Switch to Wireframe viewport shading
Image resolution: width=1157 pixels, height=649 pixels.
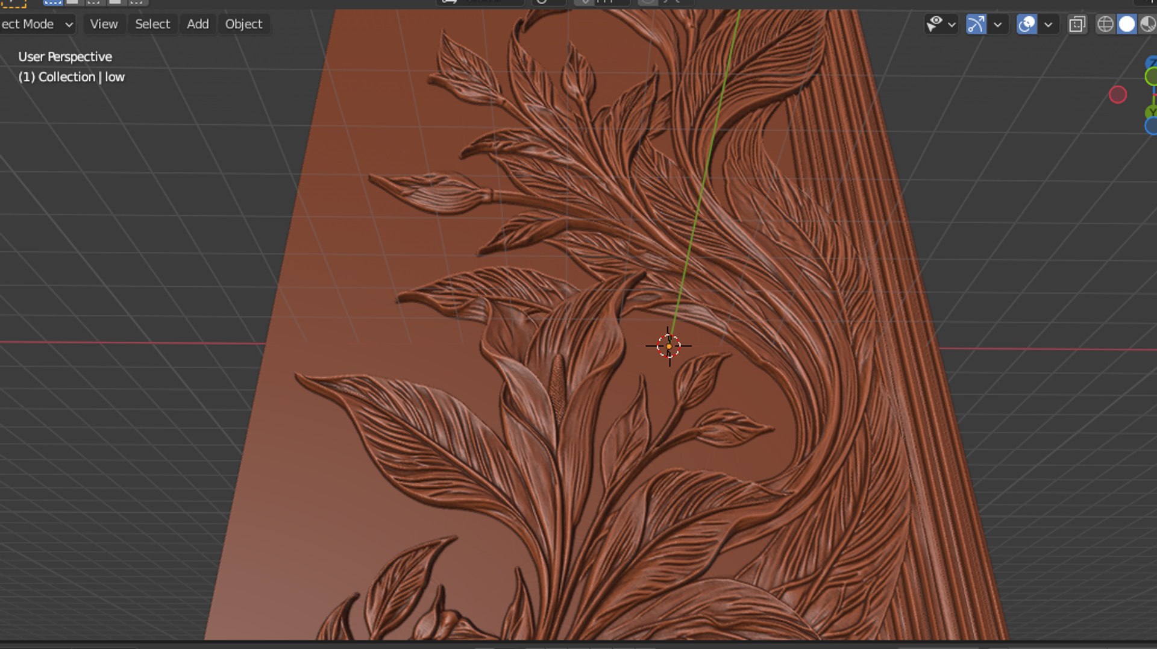[1105, 24]
